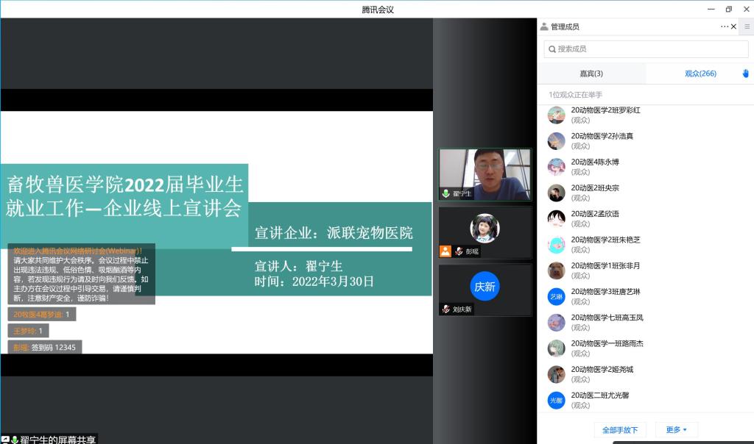The width and height of the screenshot is (754, 444).
Task: Click avatar of 20动医2孟欣语
Action: [x=557, y=219]
